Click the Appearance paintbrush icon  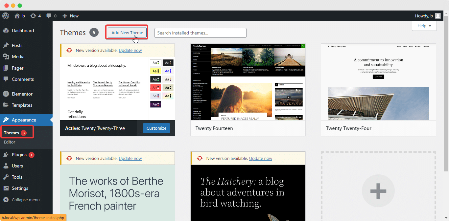pyautogui.click(x=6, y=120)
